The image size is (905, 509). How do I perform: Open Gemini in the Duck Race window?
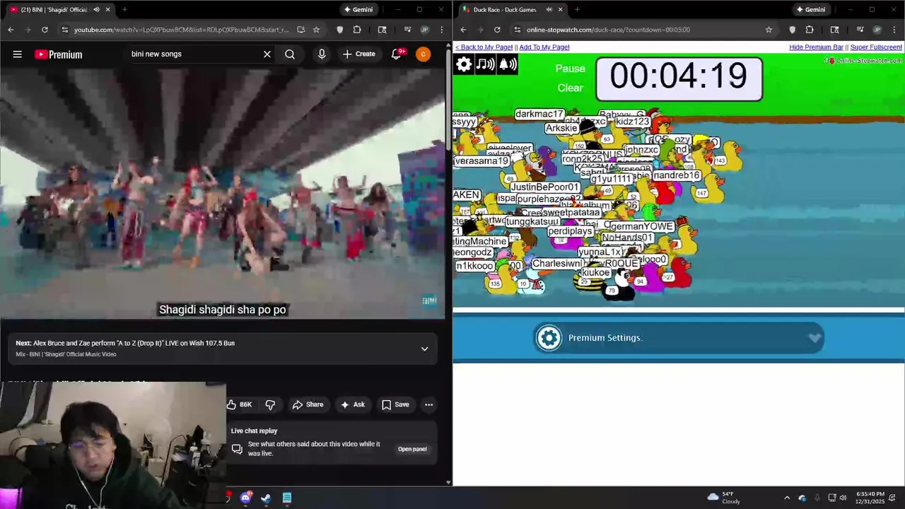point(810,9)
